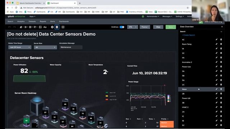Click the Annotation Message input field
This screenshot has height=129, width=230.
(x=71, y=47)
